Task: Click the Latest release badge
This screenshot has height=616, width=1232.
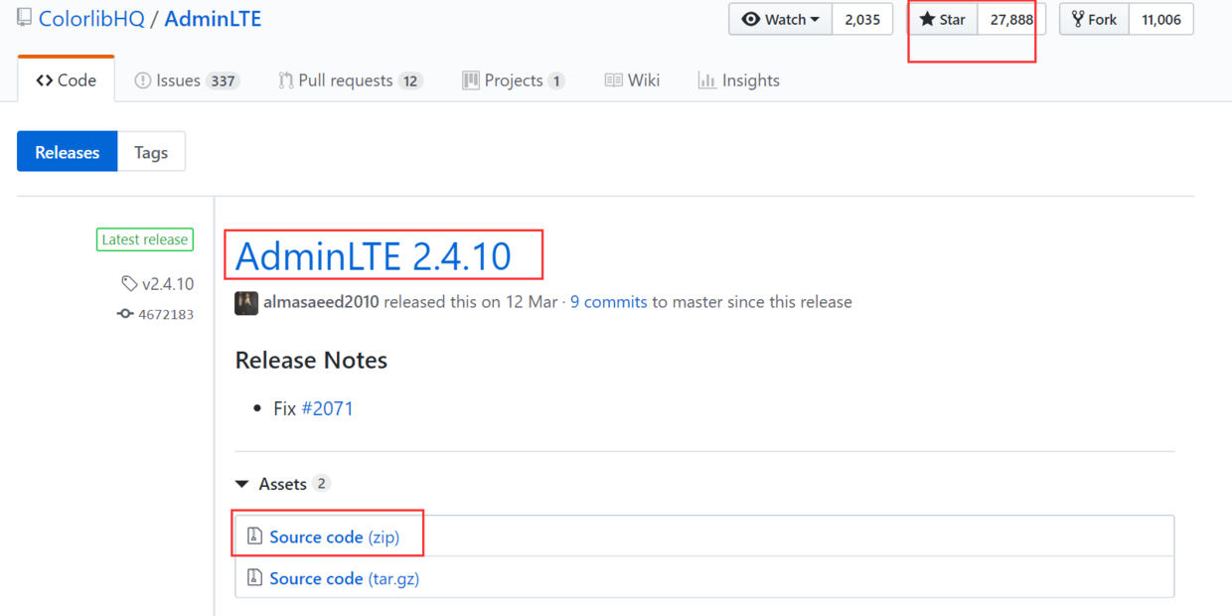Action: (x=145, y=239)
